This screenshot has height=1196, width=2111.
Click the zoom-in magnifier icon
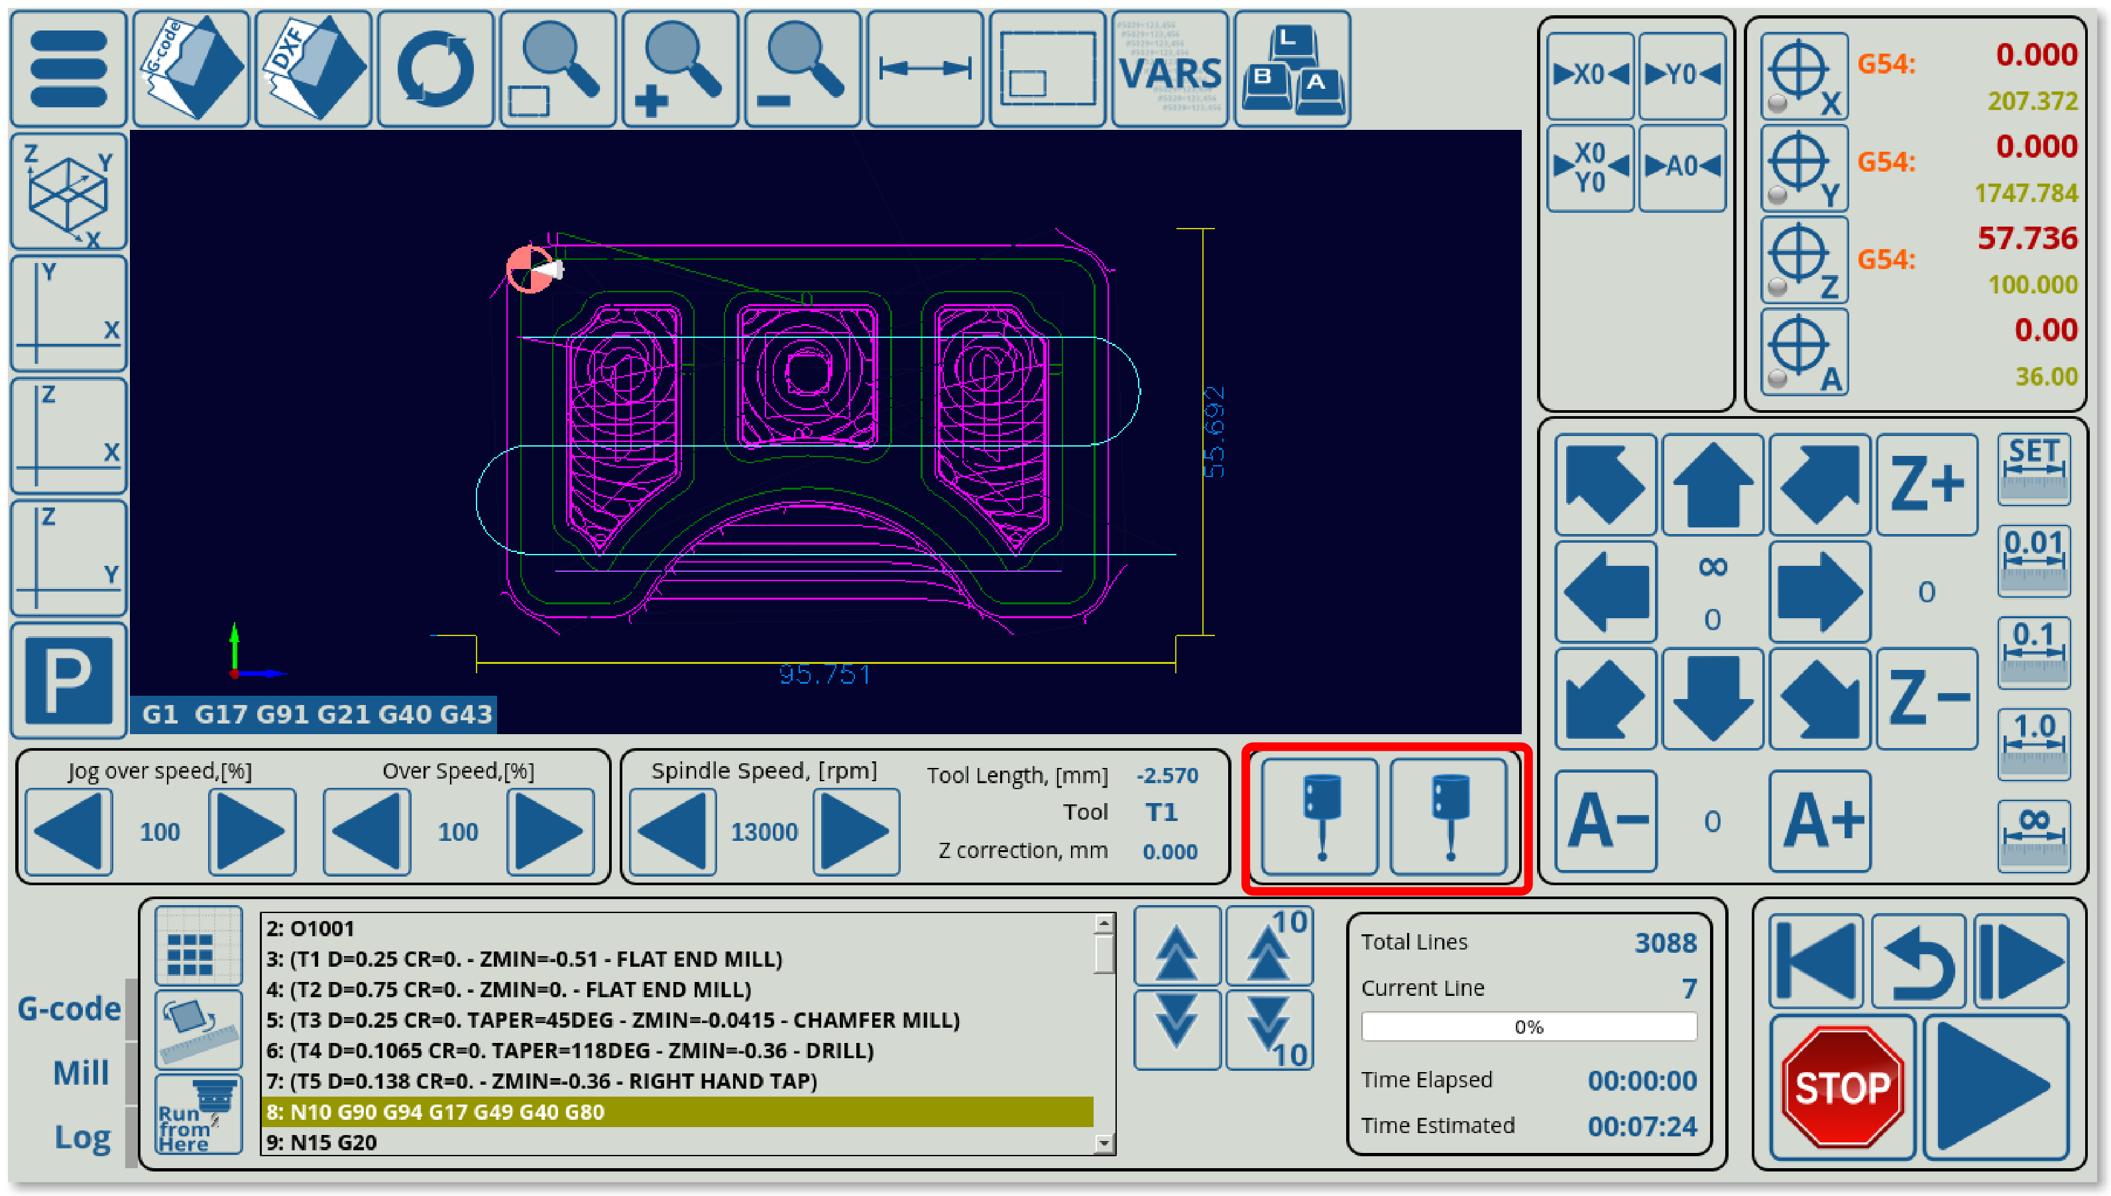[680, 69]
